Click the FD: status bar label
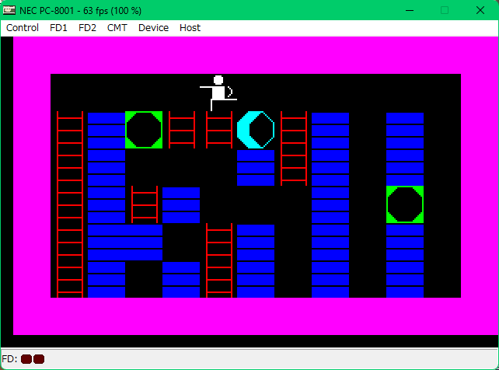499x370 pixels. (9, 359)
